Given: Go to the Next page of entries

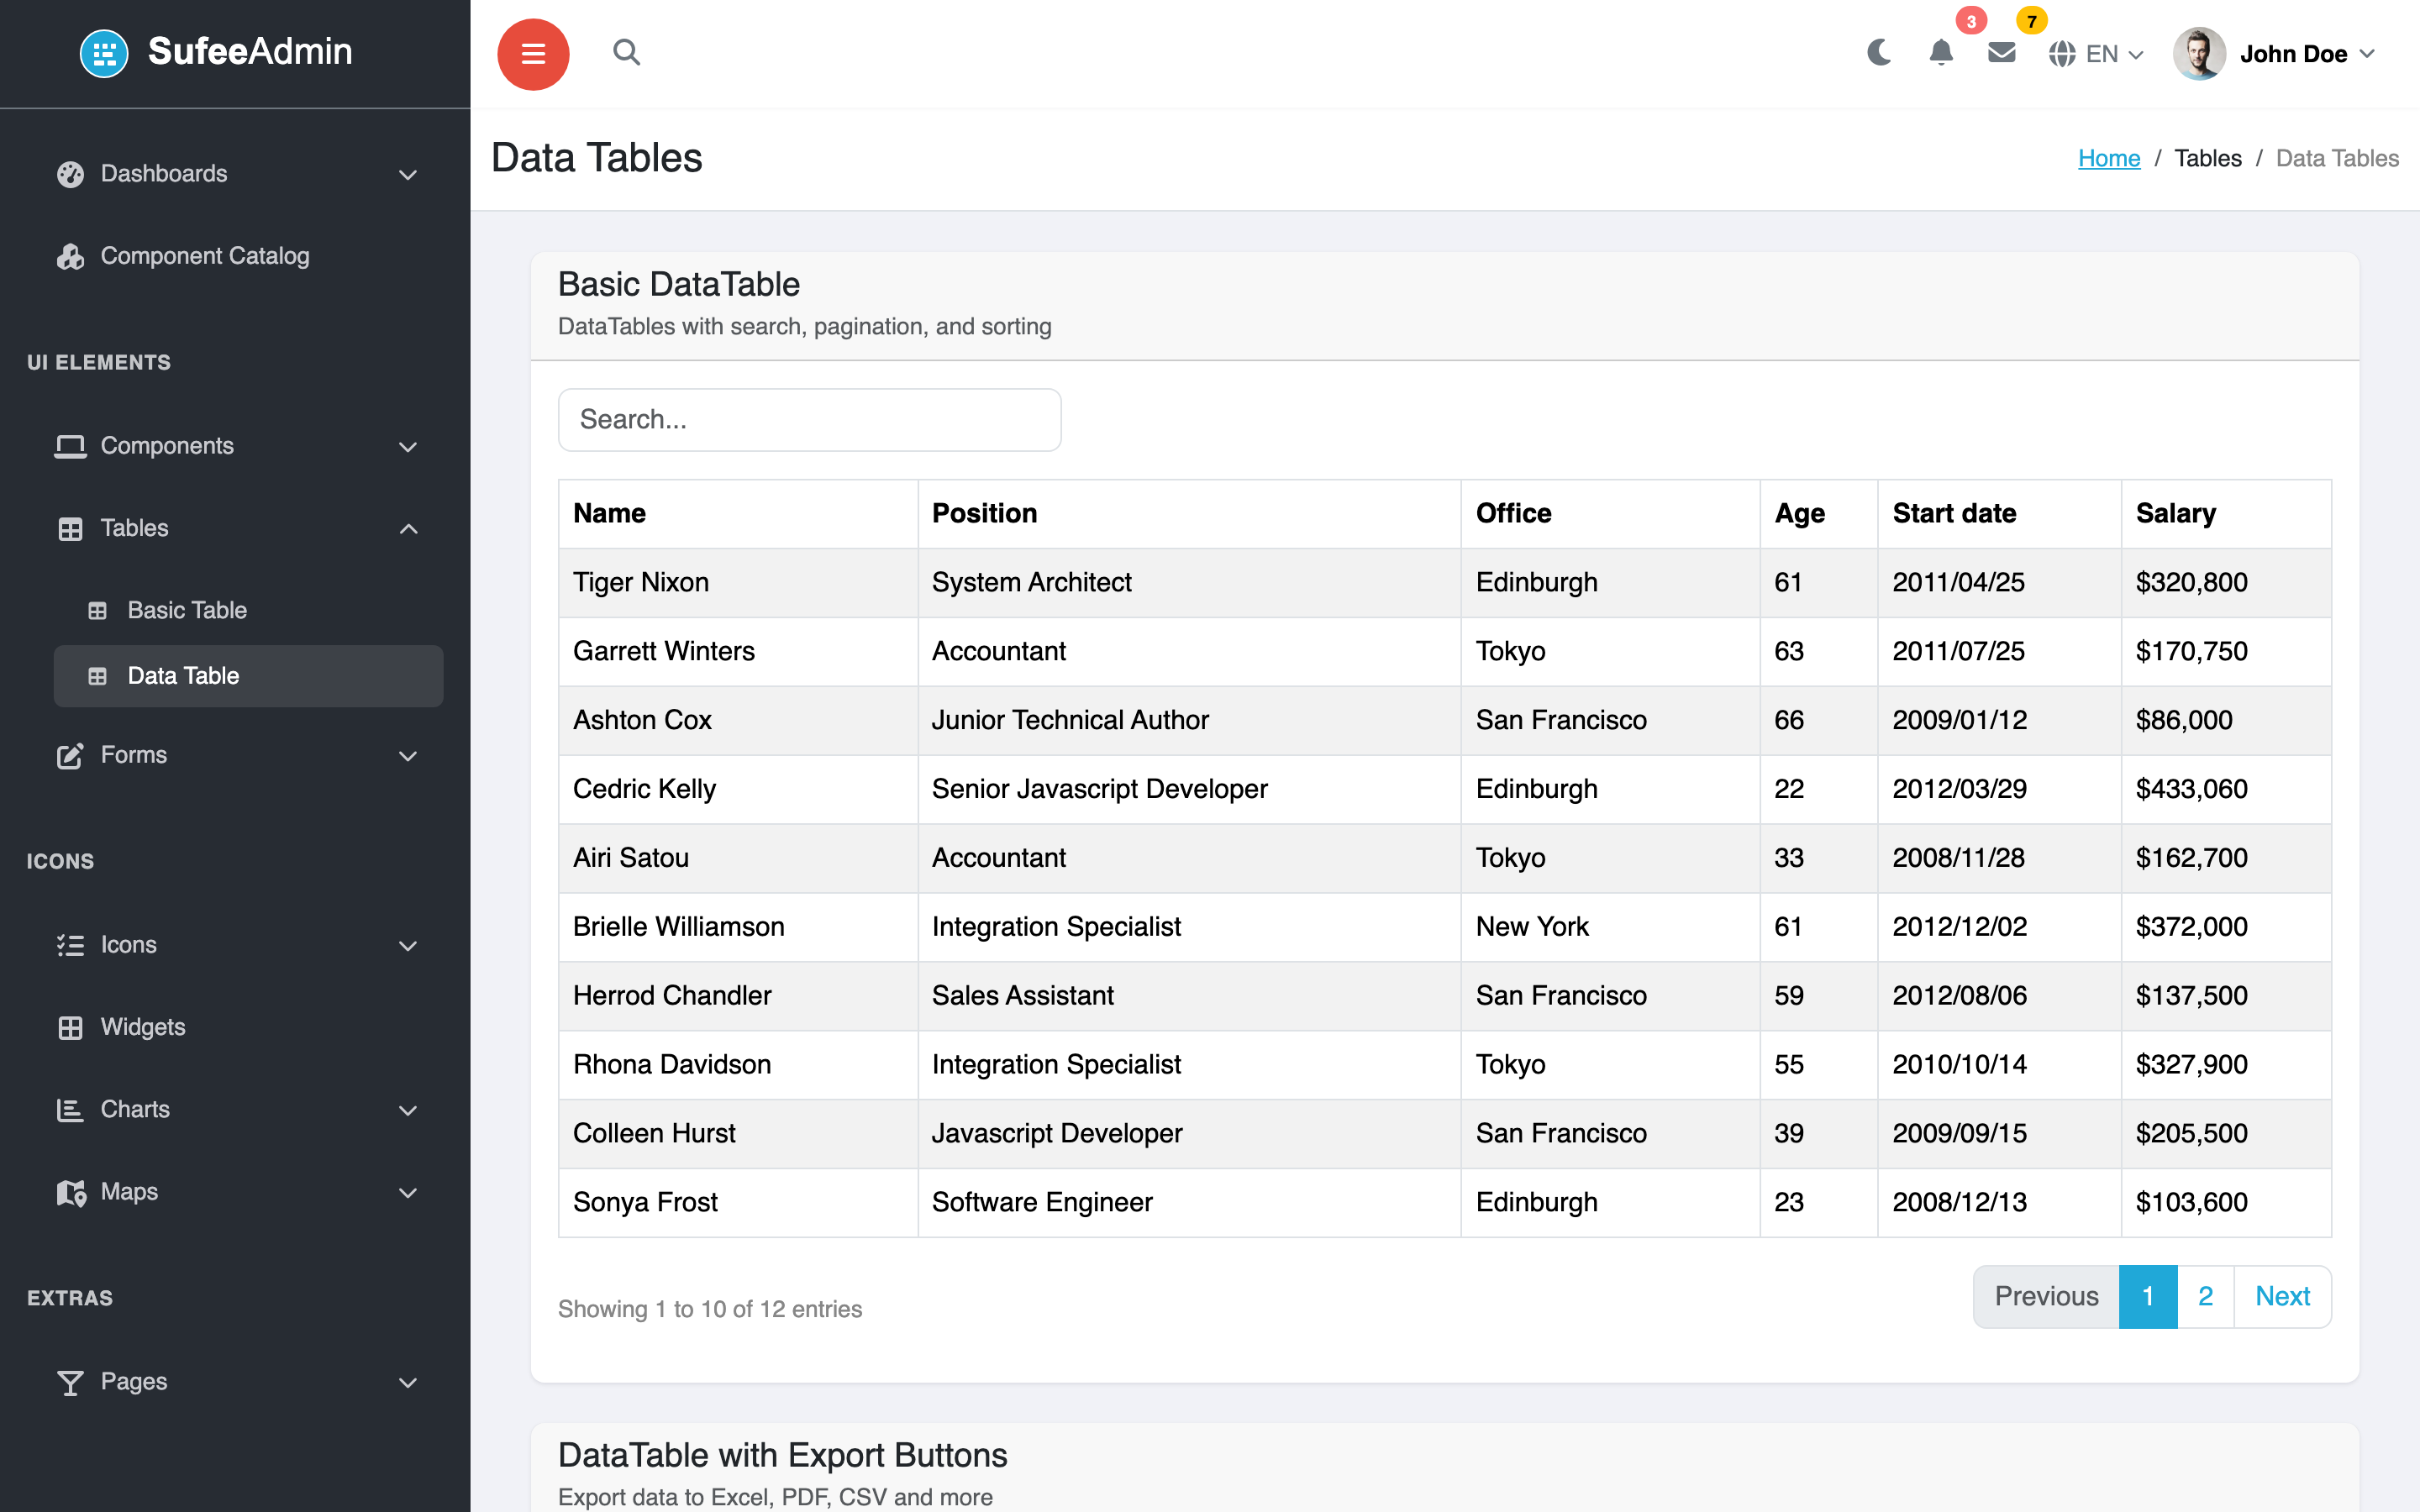Looking at the screenshot, I should 2282,1296.
